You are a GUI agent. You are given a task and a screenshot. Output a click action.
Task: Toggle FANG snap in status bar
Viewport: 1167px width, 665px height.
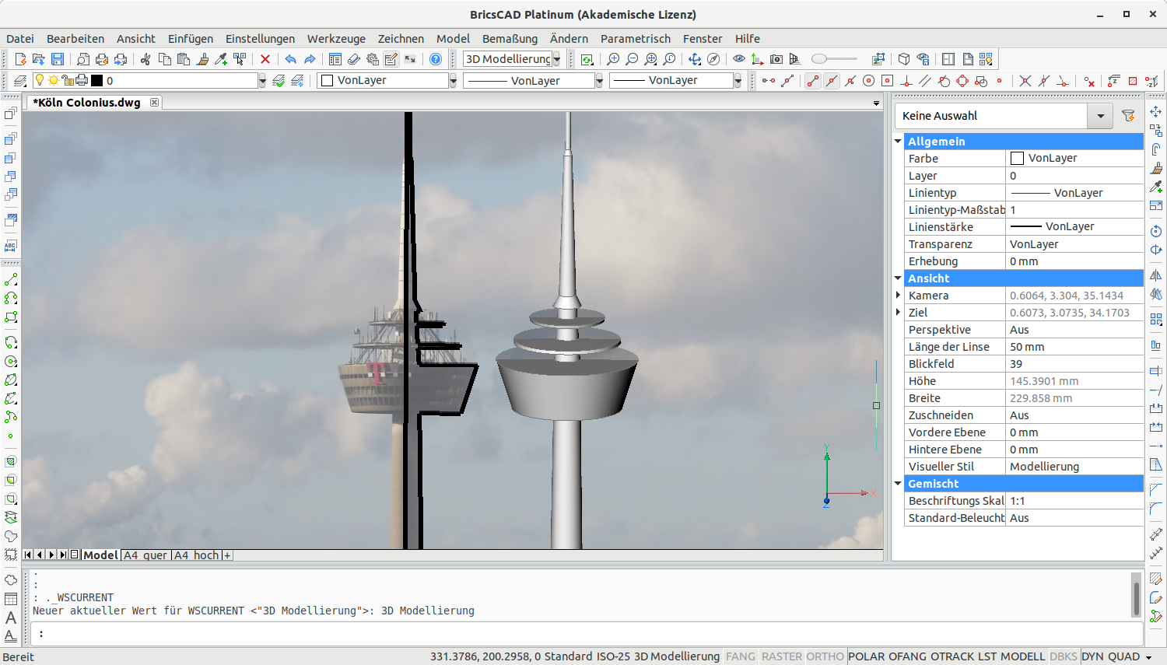point(740,656)
